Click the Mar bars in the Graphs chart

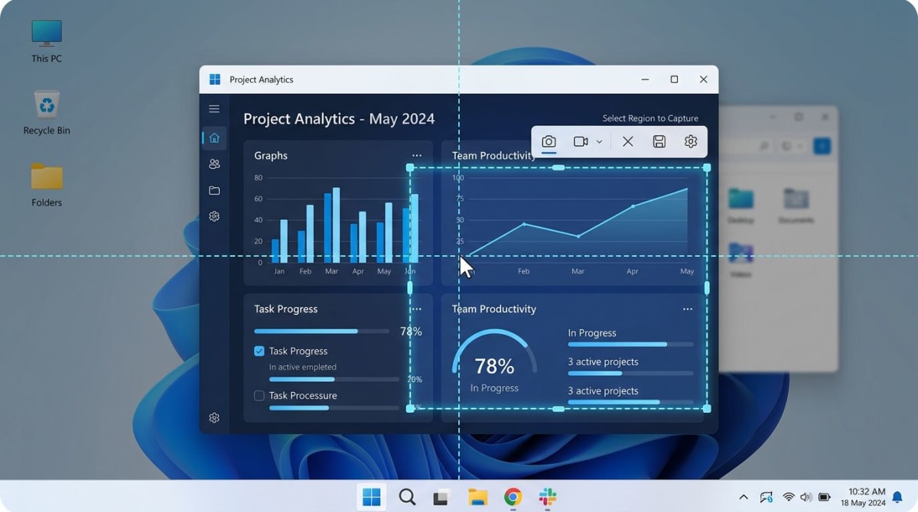coord(332,225)
